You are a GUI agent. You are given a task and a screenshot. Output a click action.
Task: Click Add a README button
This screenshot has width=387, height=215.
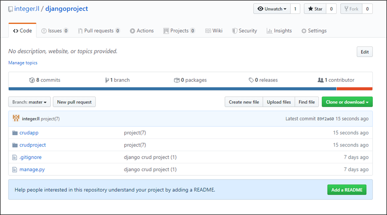pyautogui.click(x=347, y=190)
